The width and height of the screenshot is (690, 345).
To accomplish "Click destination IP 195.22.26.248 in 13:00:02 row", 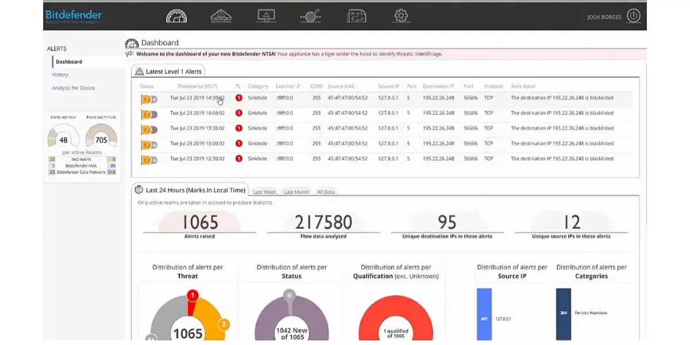I will click(x=438, y=144).
